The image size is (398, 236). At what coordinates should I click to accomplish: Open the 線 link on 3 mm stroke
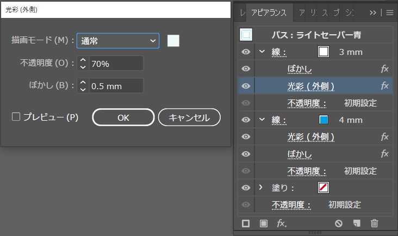pos(279,52)
